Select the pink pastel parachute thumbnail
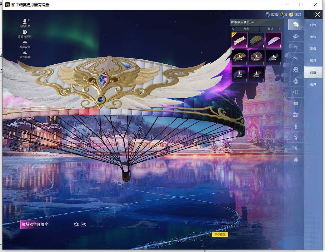Viewport: 325px width, 252px height. (274, 40)
